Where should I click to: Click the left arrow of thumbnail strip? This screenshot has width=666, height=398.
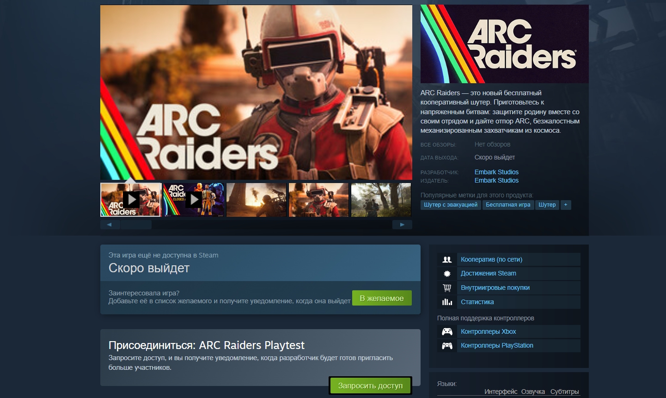coord(110,225)
